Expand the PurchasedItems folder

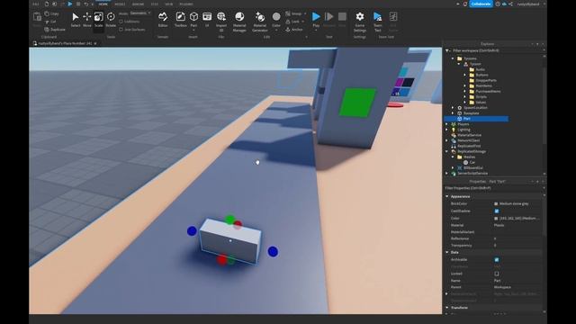464,92
